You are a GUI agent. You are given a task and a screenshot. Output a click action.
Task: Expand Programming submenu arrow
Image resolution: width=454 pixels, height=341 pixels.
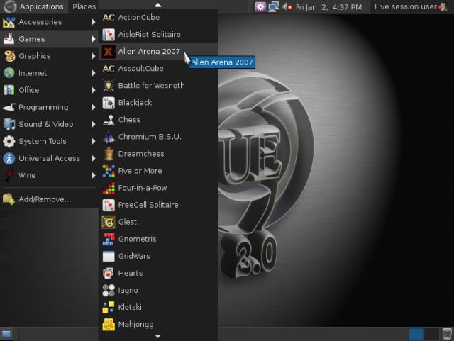click(x=93, y=107)
